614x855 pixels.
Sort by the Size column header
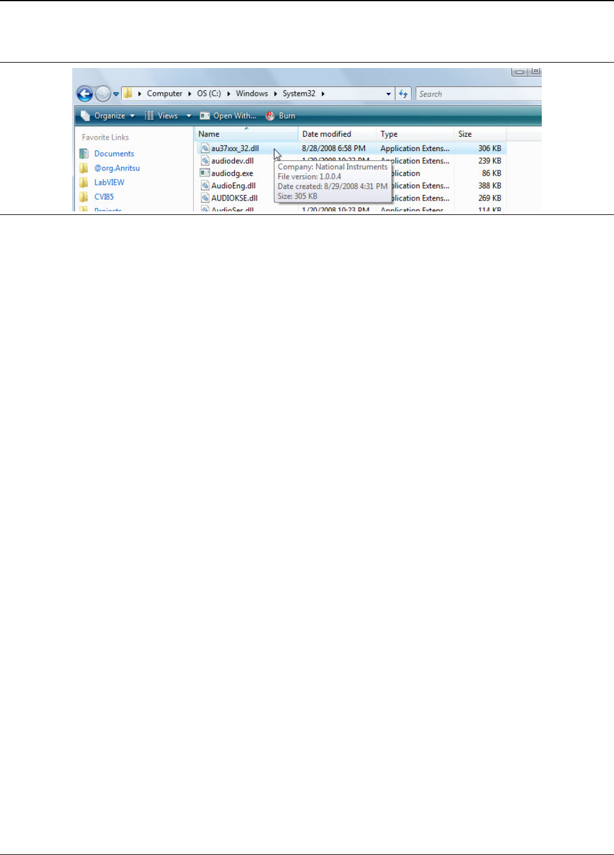tap(480, 134)
